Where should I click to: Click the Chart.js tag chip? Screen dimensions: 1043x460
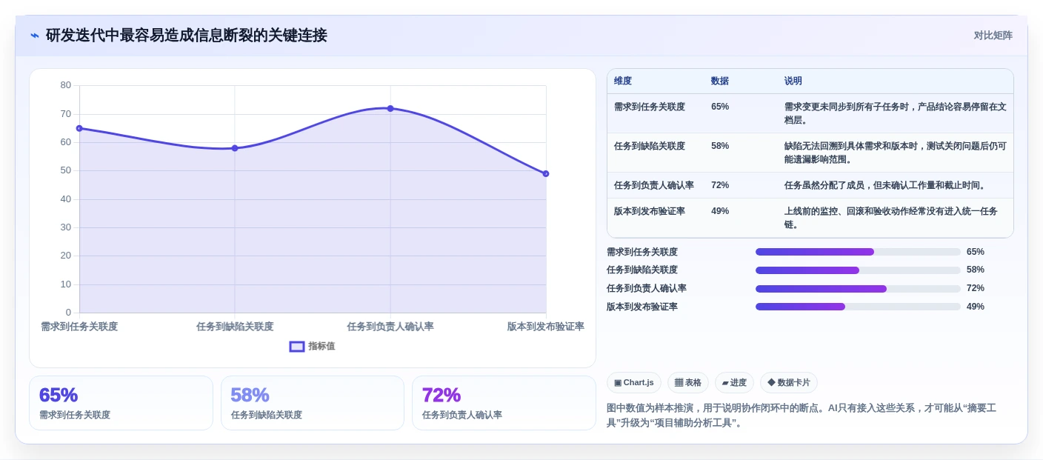634,382
